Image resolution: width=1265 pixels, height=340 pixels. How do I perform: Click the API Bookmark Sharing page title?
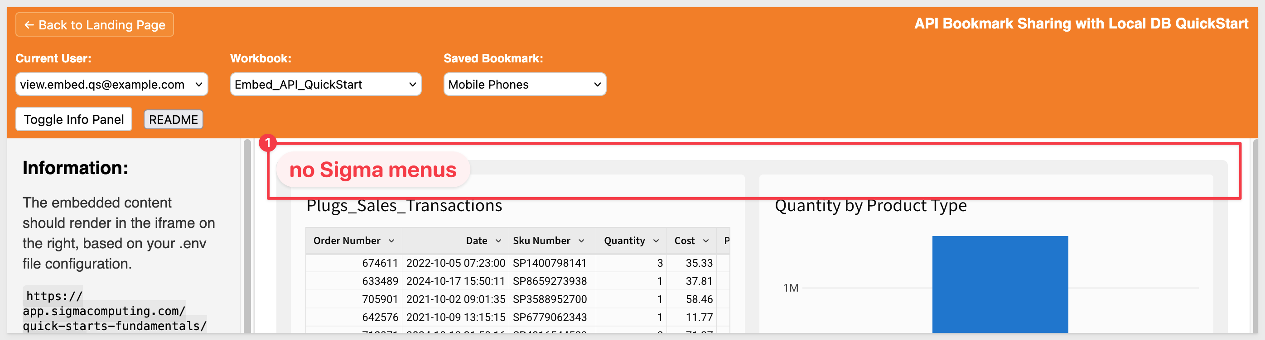point(1081,24)
